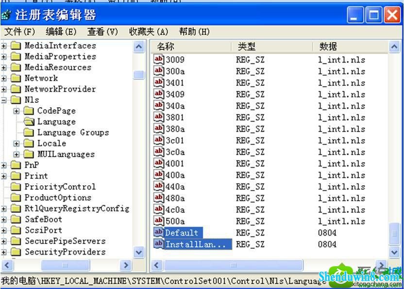Click the string icon of value 3009
The width and height of the screenshot is (404, 289).
click(x=159, y=59)
